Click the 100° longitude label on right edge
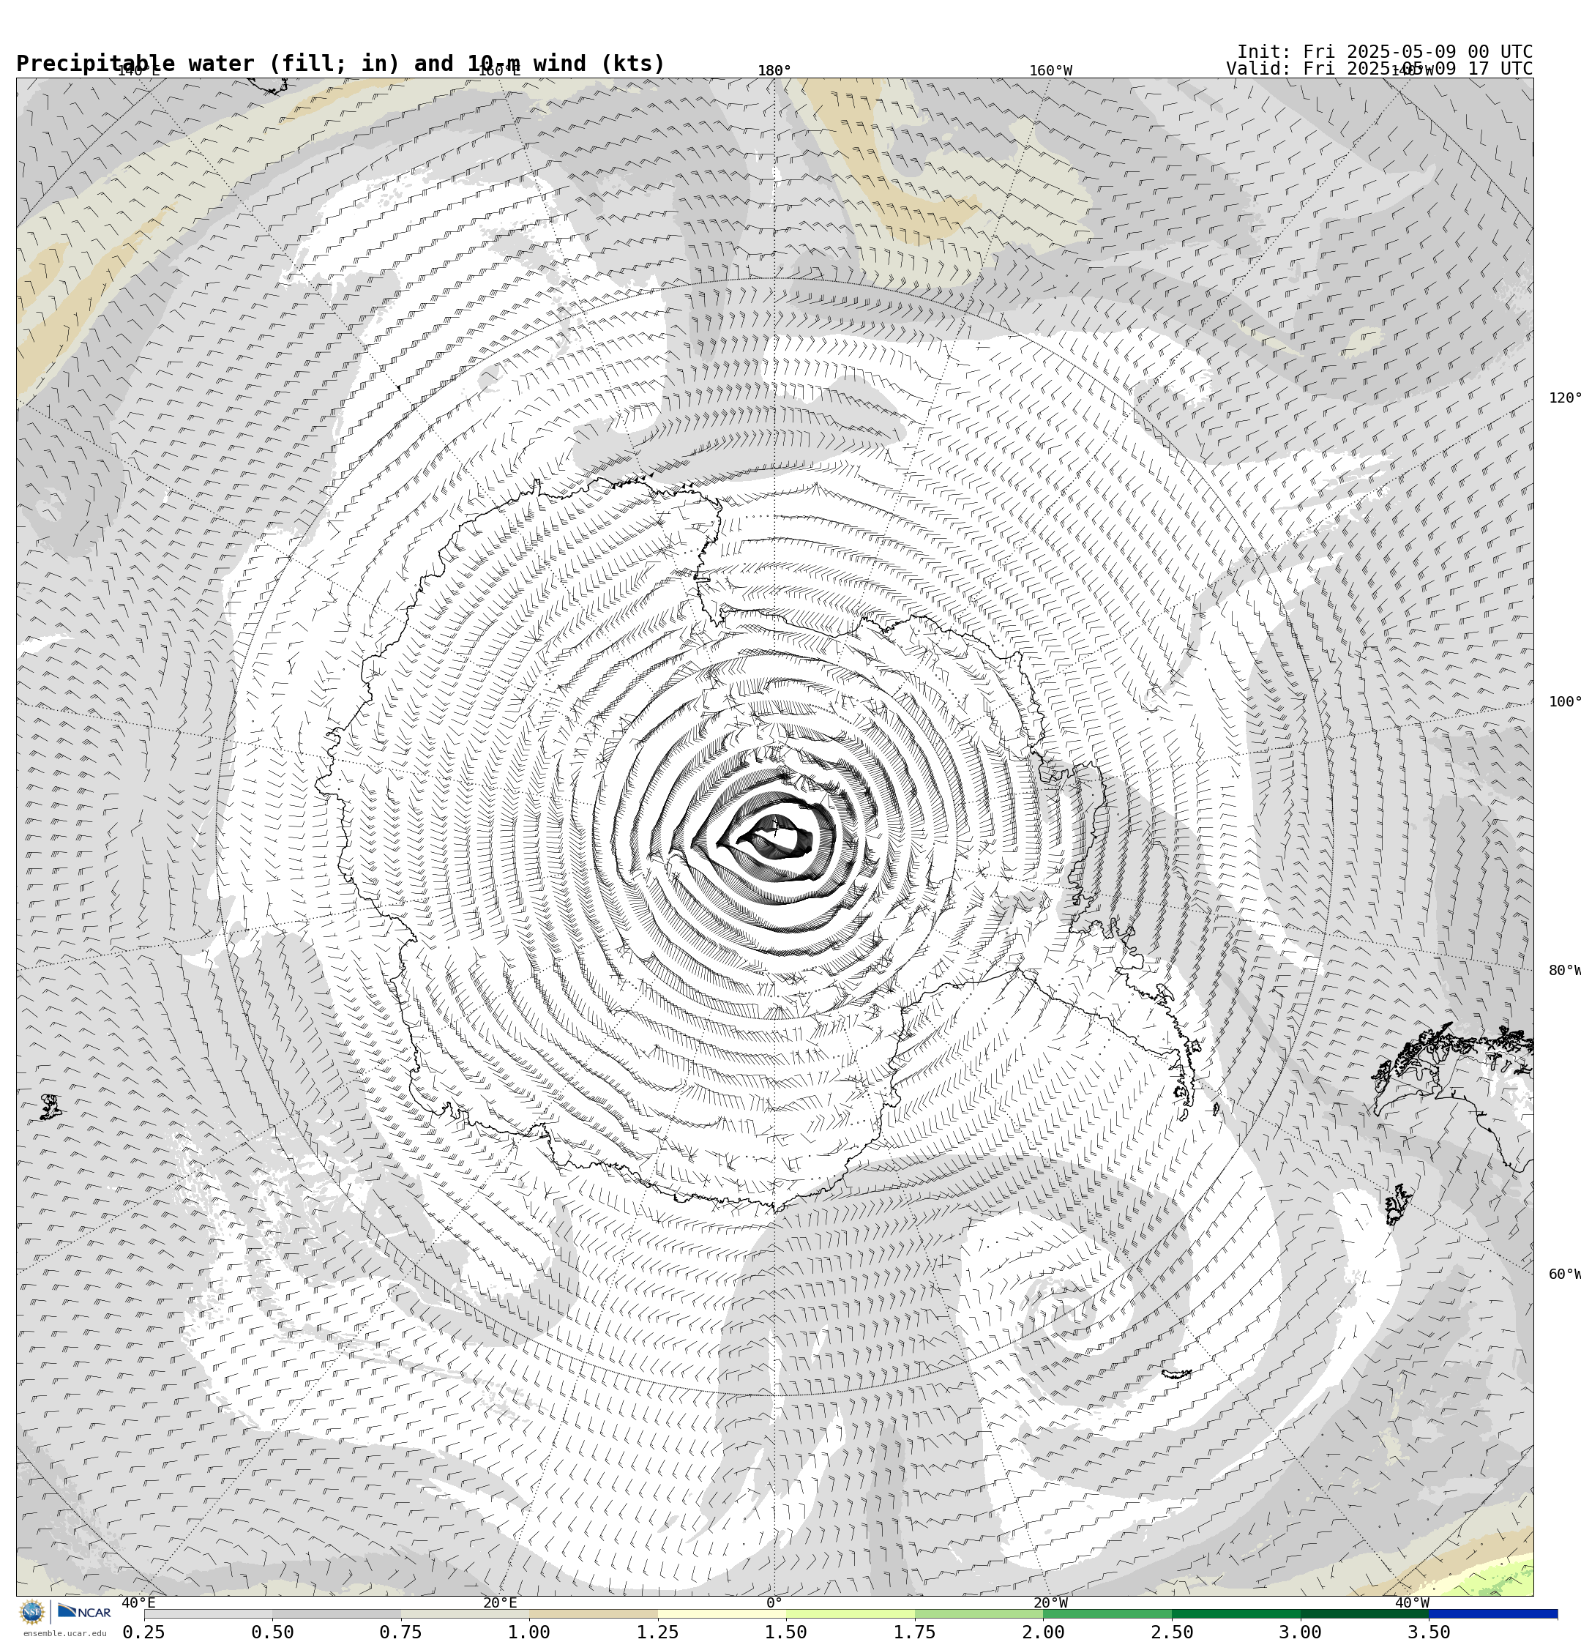Screen dimensions: 1581x1642 pyautogui.click(x=1564, y=702)
